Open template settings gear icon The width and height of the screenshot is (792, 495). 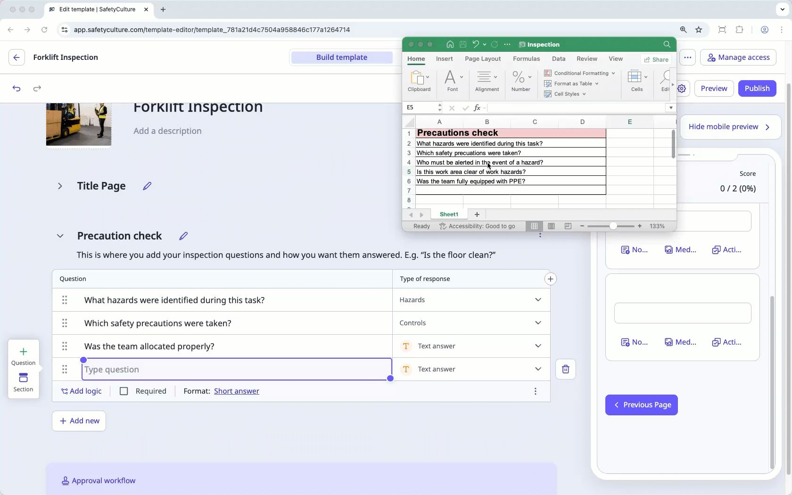682,89
